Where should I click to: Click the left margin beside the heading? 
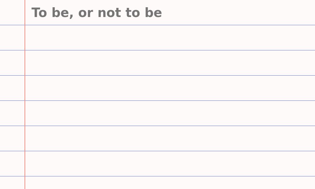pos(12,13)
